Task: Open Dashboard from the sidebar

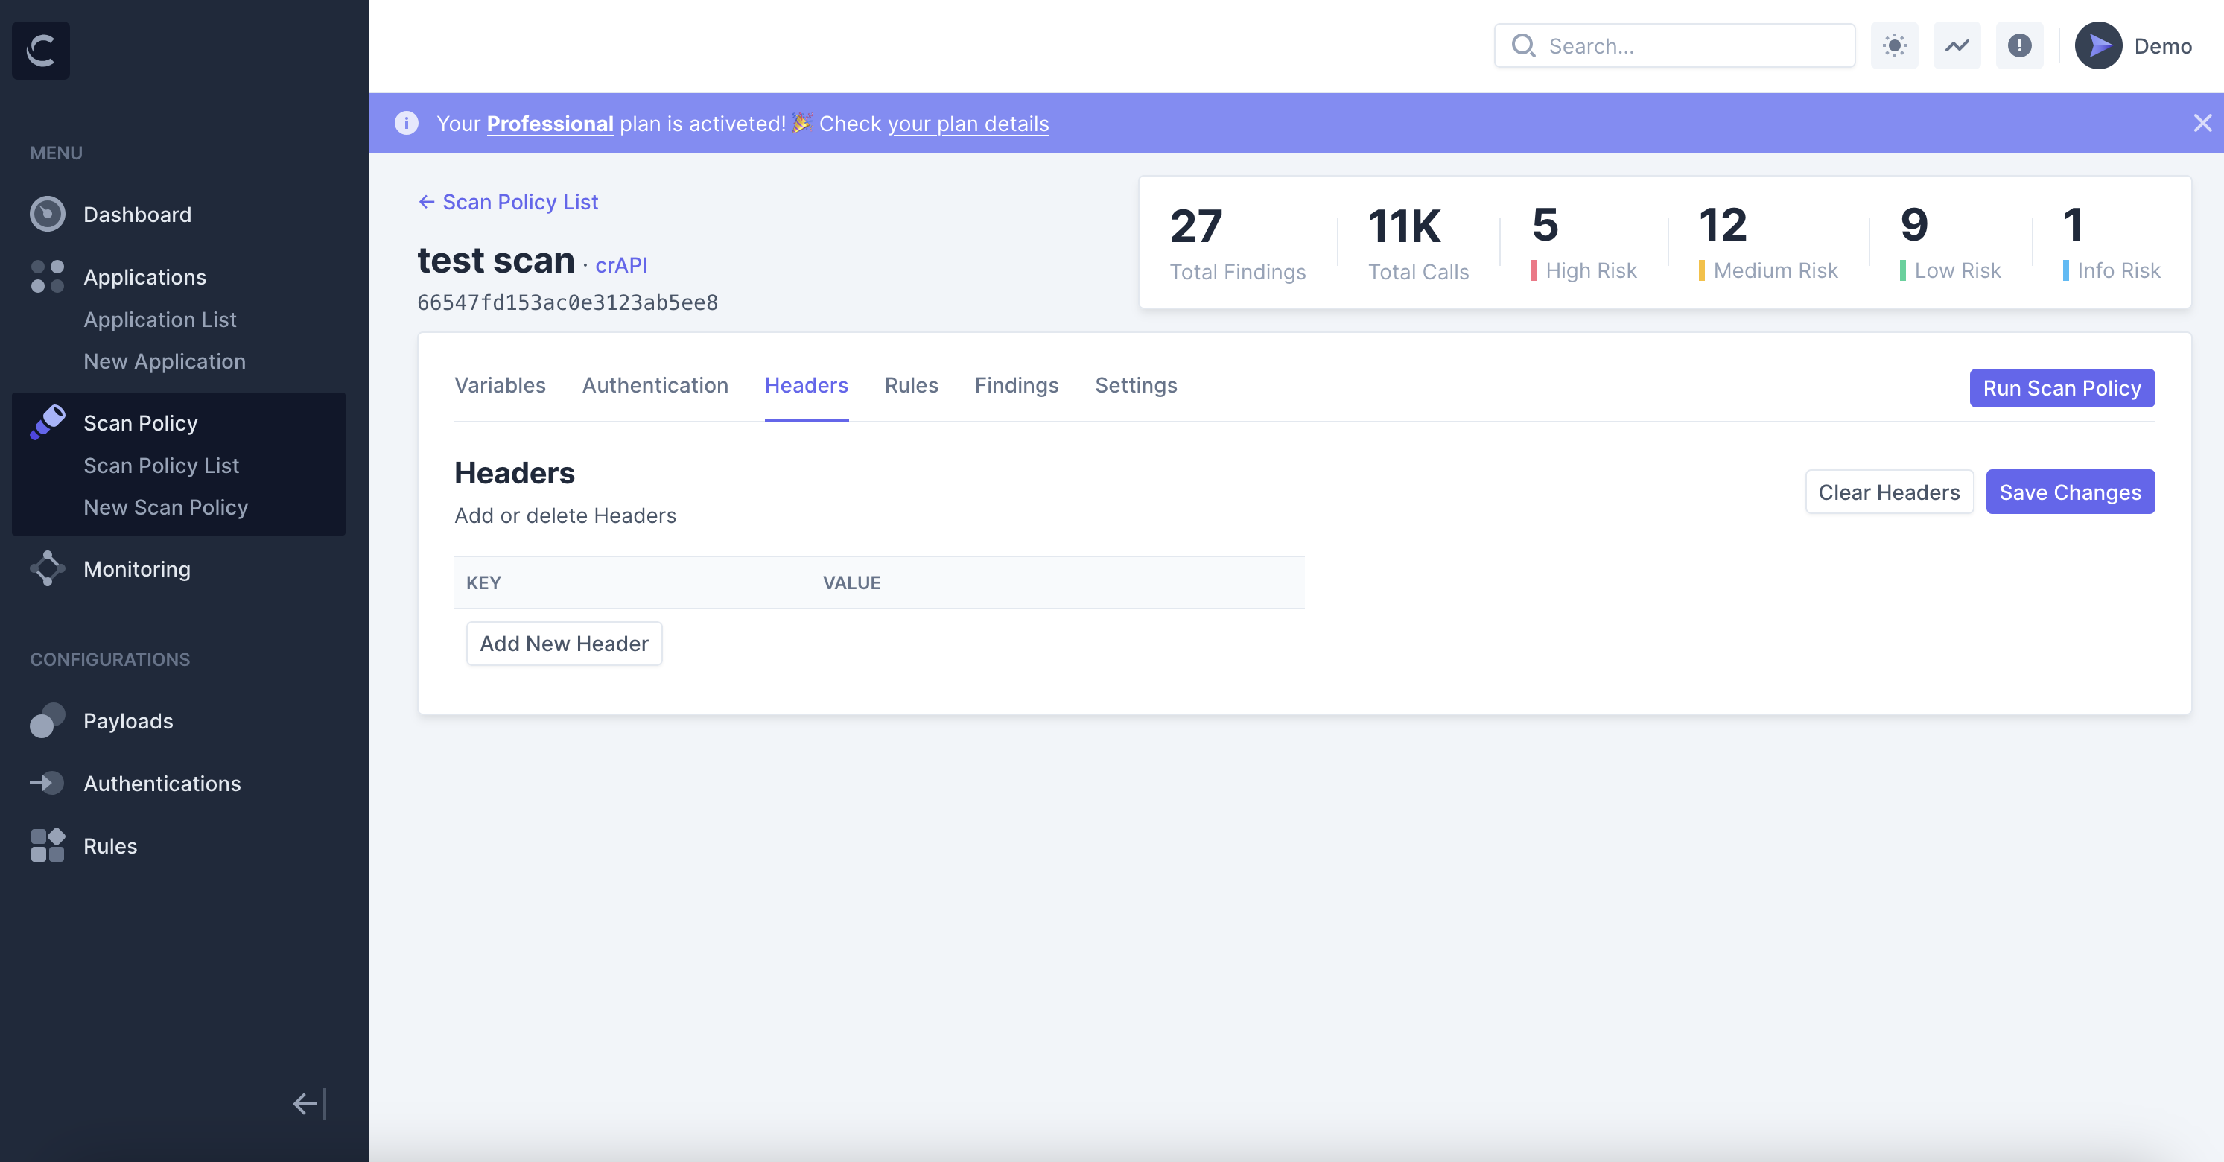Action: [136, 214]
